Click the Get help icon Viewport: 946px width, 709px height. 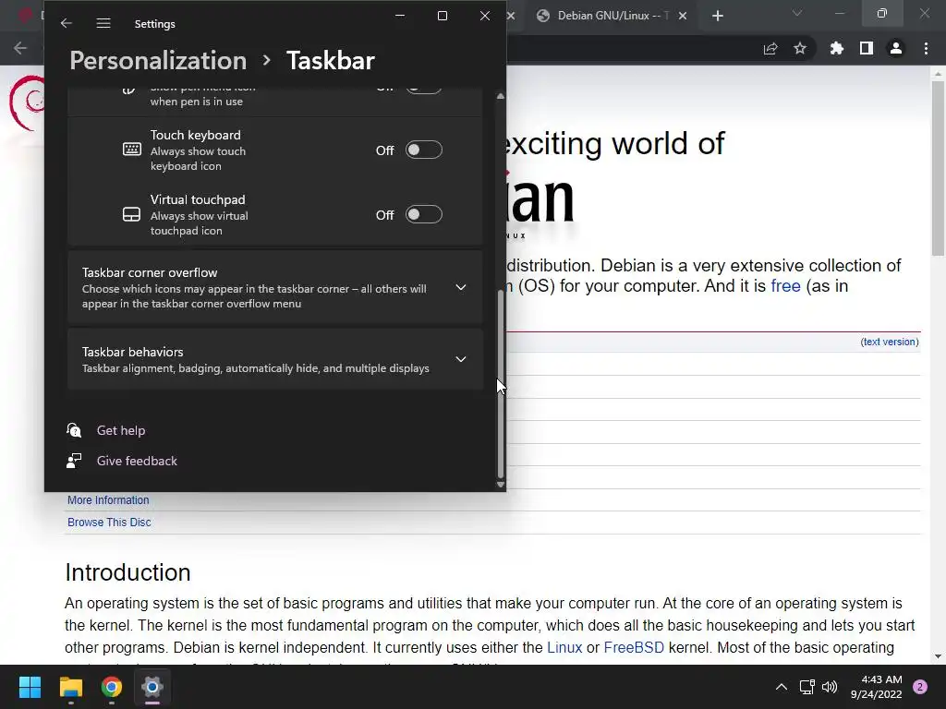pos(74,430)
